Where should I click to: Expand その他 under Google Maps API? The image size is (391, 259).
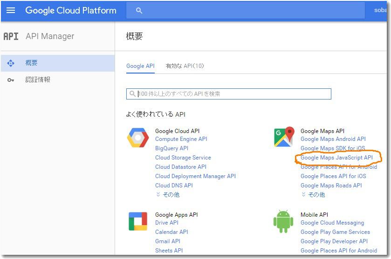[x=313, y=194]
